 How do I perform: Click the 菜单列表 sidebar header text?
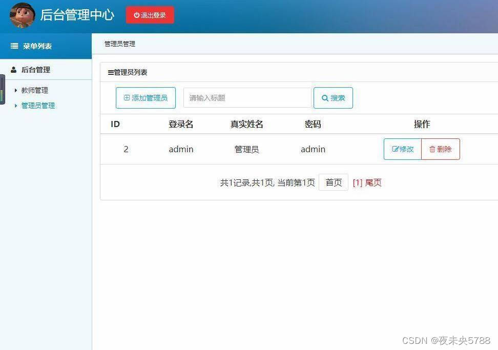coord(37,46)
